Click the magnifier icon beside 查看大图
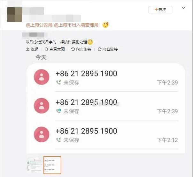 tap(46, 49)
